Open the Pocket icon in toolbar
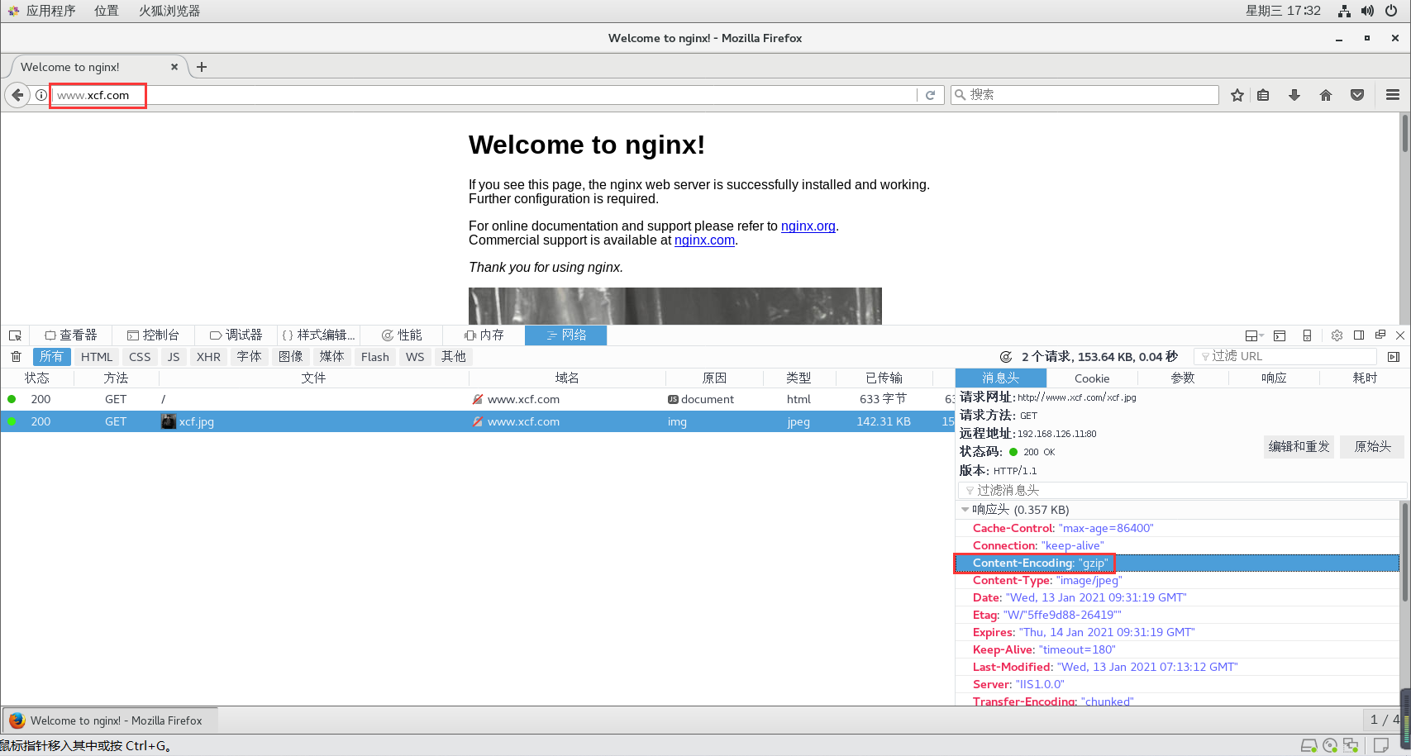This screenshot has width=1411, height=756. 1357,95
